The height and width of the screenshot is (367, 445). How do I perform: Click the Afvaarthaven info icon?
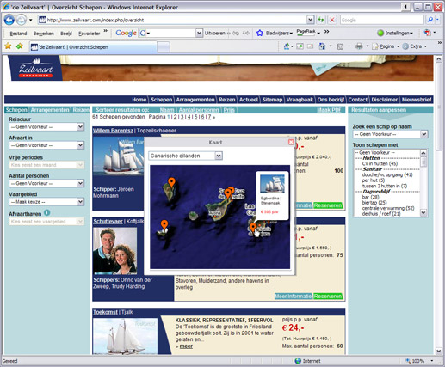[x=47, y=213]
